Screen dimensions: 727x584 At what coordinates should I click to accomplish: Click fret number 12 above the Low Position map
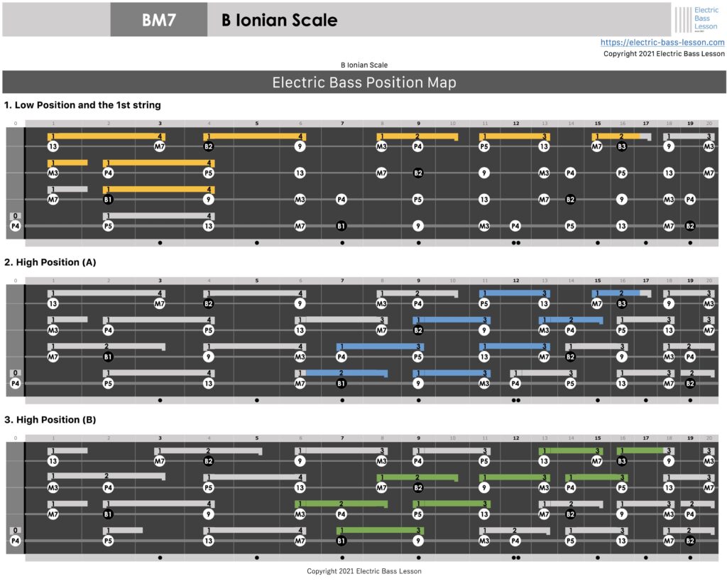click(x=516, y=124)
